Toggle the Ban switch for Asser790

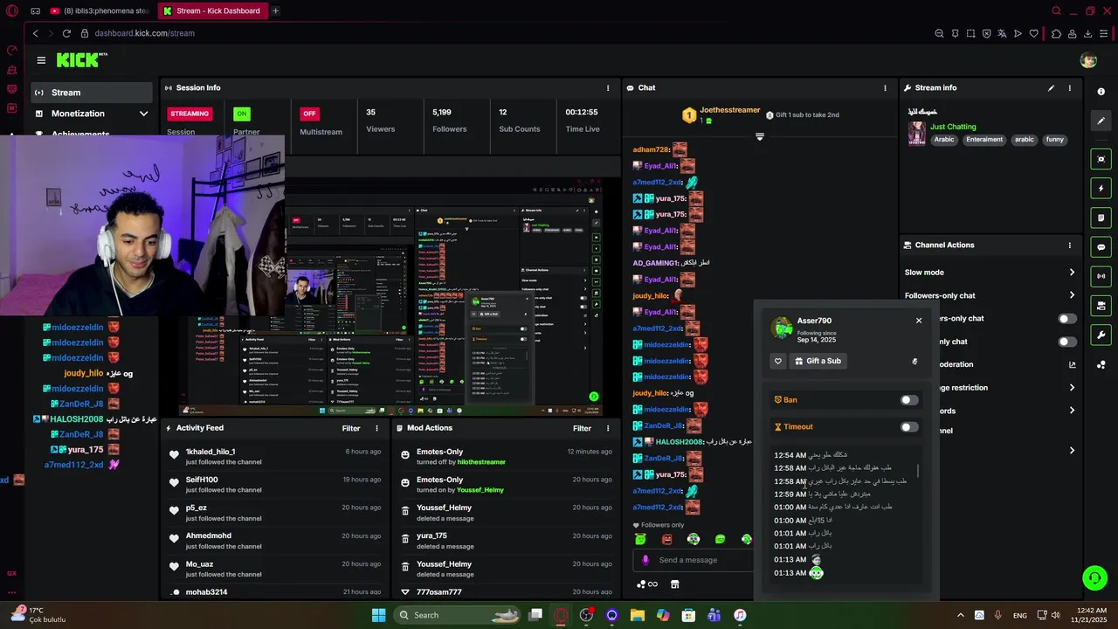pyautogui.click(x=909, y=400)
